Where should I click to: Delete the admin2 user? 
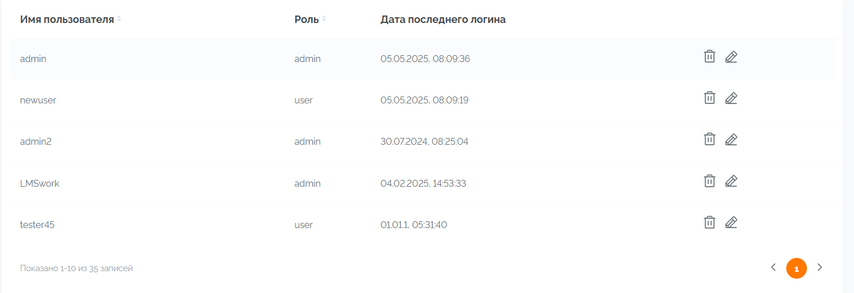(709, 139)
